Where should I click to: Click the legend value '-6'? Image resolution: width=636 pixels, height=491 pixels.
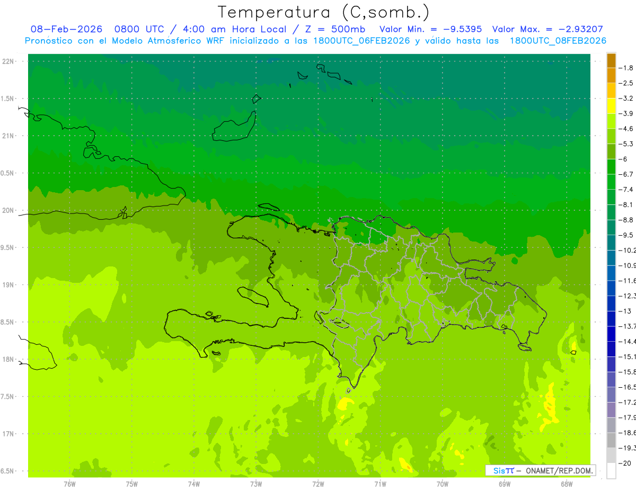click(624, 159)
